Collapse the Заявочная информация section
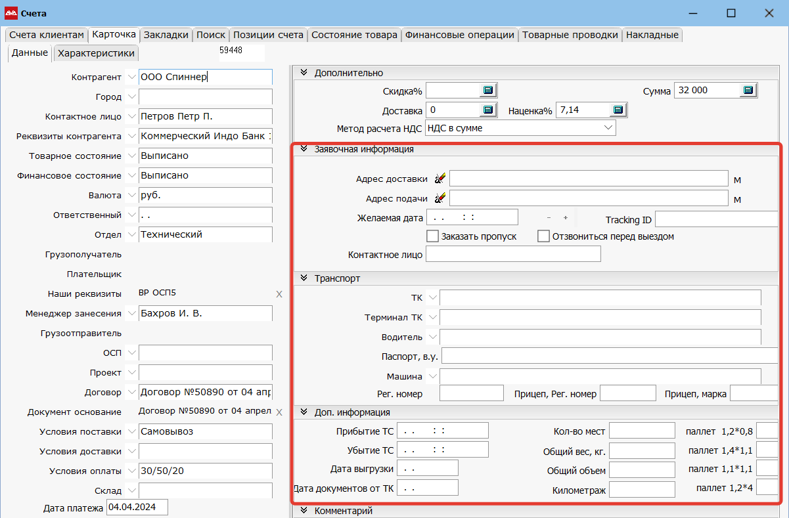This screenshot has height=518, width=789. 304,149
